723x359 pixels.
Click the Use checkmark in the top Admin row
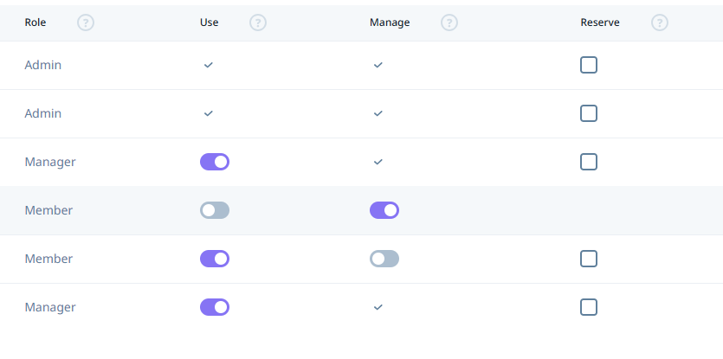pos(209,65)
